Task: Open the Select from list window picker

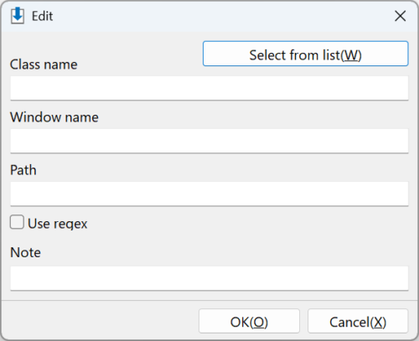Action: 305,54
